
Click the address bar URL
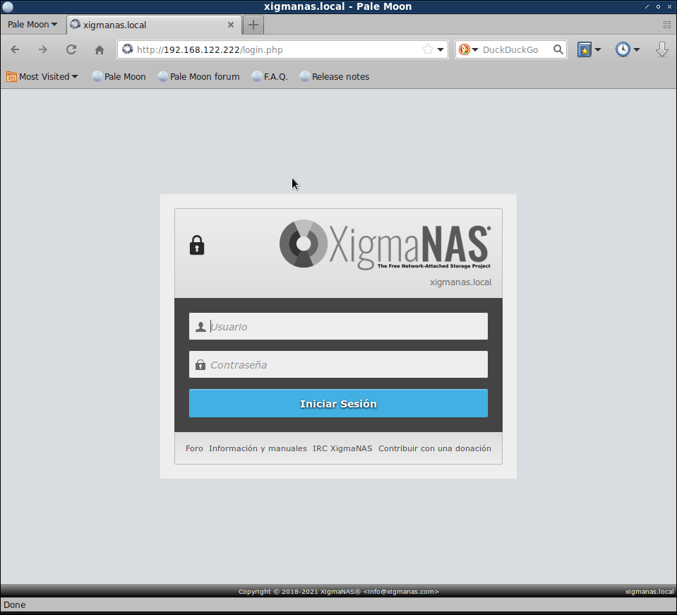point(210,49)
